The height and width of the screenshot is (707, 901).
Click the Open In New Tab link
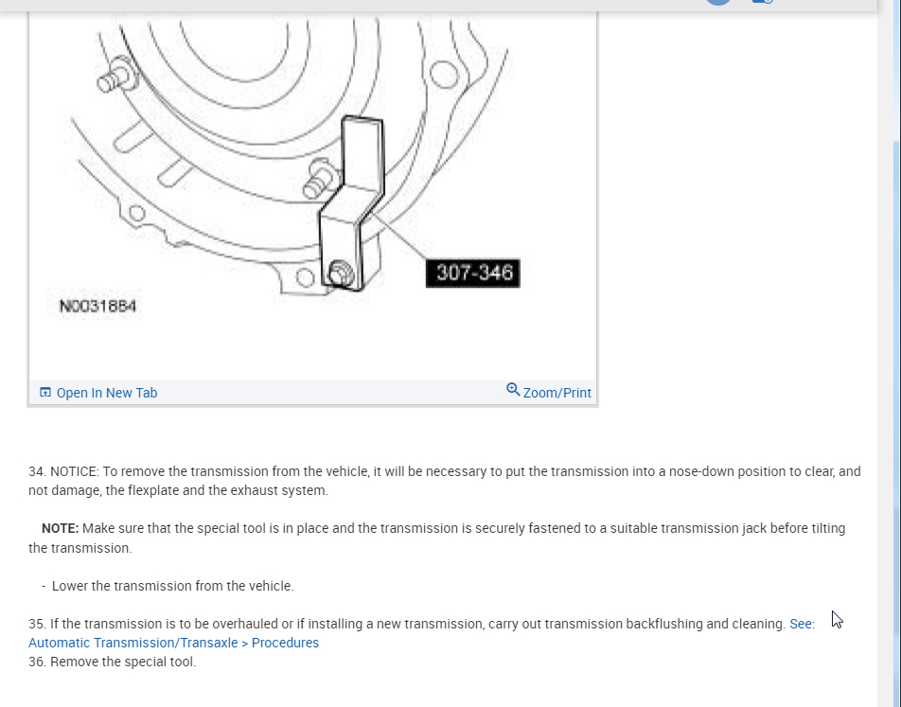point(106,393)
